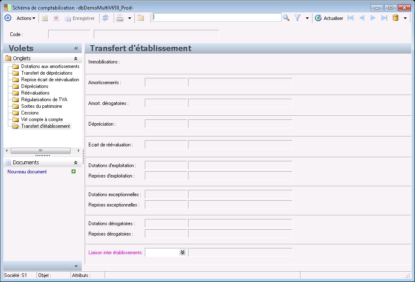The image size is (415, 282).
Task: Click the Dotations exceptionnelles code field
Action: point(166,194)
